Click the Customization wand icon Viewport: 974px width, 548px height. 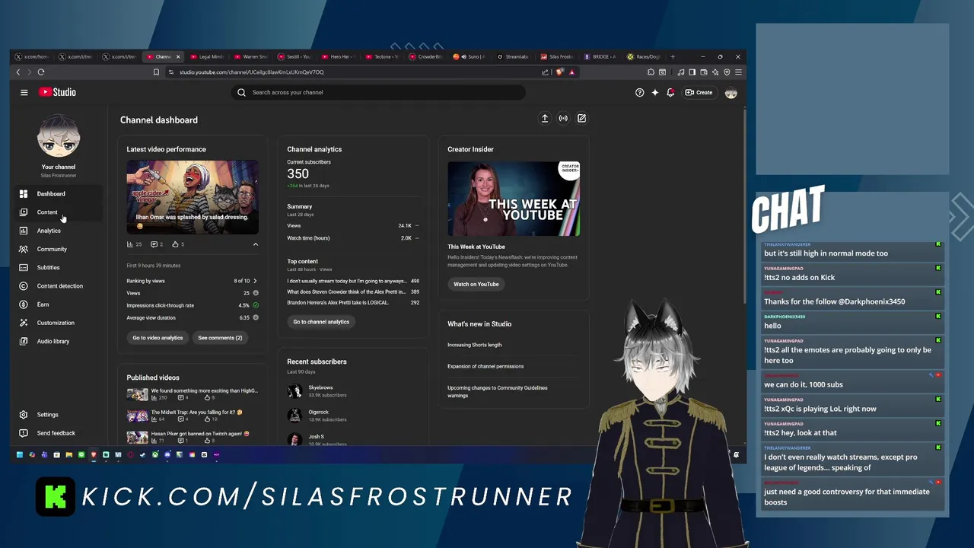(x=24, y=323)
